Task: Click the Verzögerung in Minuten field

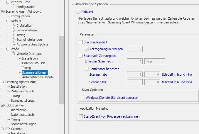Action: (x=135, y=49)
